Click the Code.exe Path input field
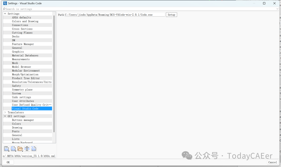 click(x=115, y=15)
